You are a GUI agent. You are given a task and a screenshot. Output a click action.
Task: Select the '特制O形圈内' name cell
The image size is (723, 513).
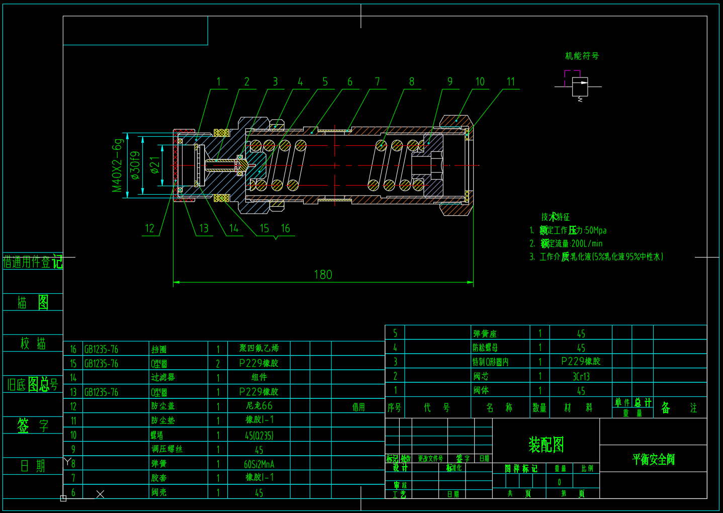(x=490, y=362)
